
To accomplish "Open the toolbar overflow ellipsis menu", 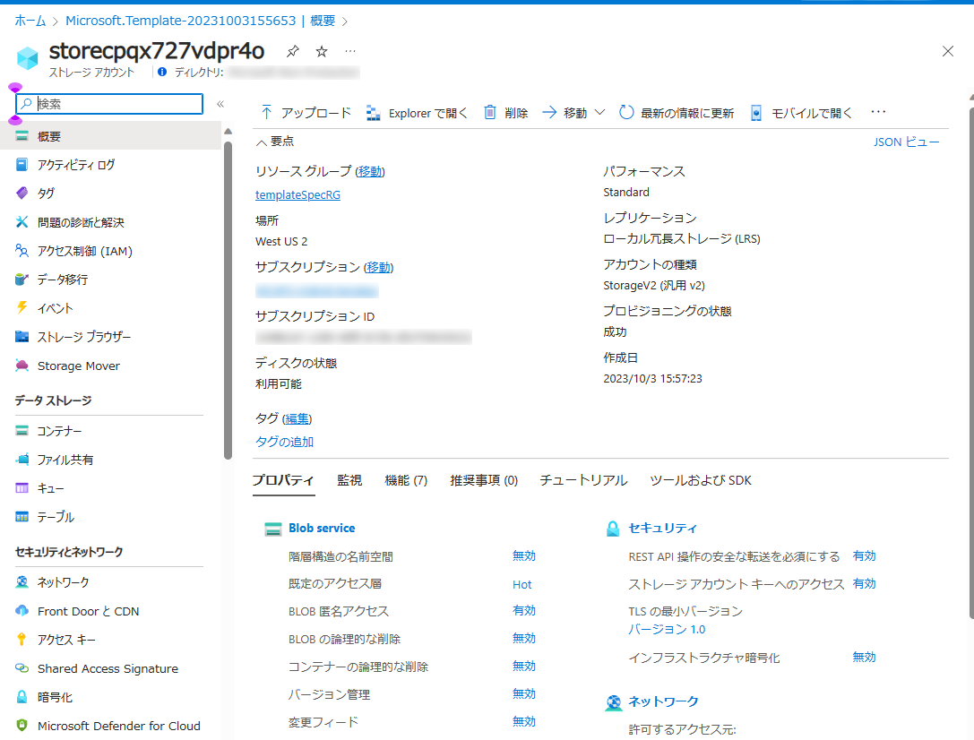I will (x=878, y=112).
